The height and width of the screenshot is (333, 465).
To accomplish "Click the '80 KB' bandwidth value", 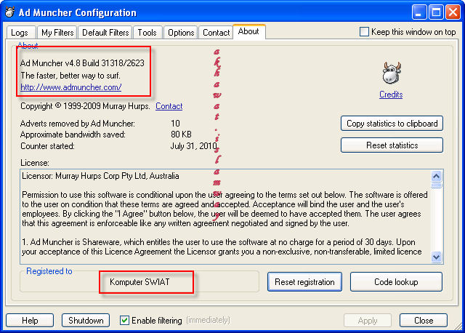I will click(181, 135).
